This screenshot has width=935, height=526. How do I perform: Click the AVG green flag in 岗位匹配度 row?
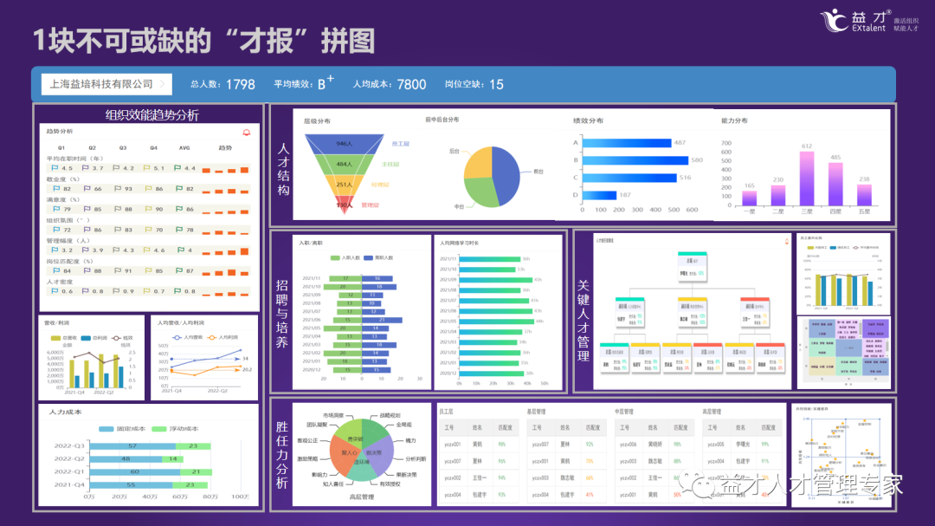pyautogui.click(x=179, y=270)
